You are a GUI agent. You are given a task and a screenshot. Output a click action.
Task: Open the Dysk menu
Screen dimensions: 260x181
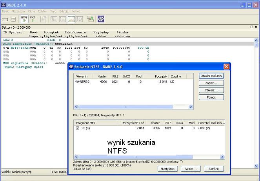click(5, 11)
